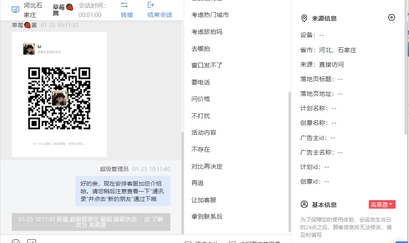Open the QR code image in the chat
This screenshot has width=409, height=243.
point(59,94)
